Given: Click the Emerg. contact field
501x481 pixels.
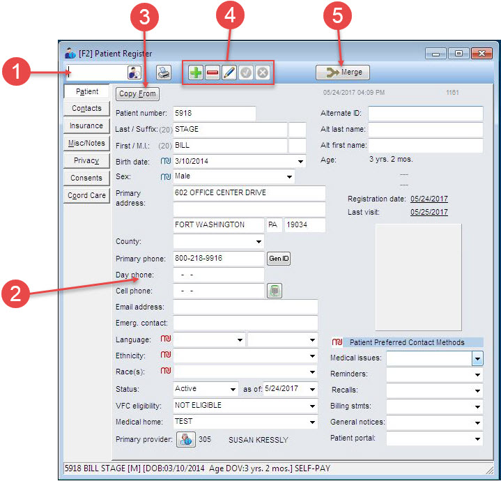Looking at the screenshot, I should (x=245, y=323).
